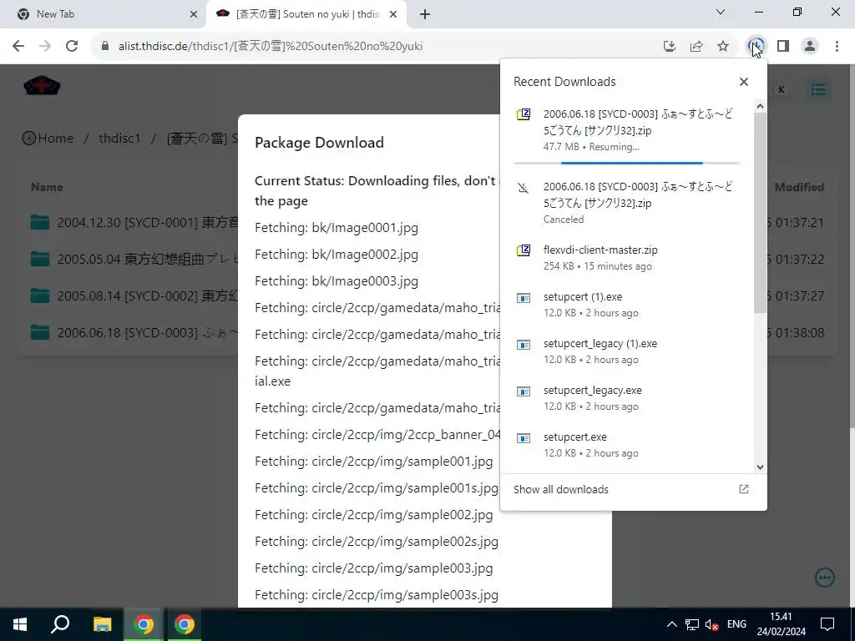Image resolution: width=855 pixels, height=641 pixels.
Task: Close the Recent Downloads popup
Action: click(744, 82)
